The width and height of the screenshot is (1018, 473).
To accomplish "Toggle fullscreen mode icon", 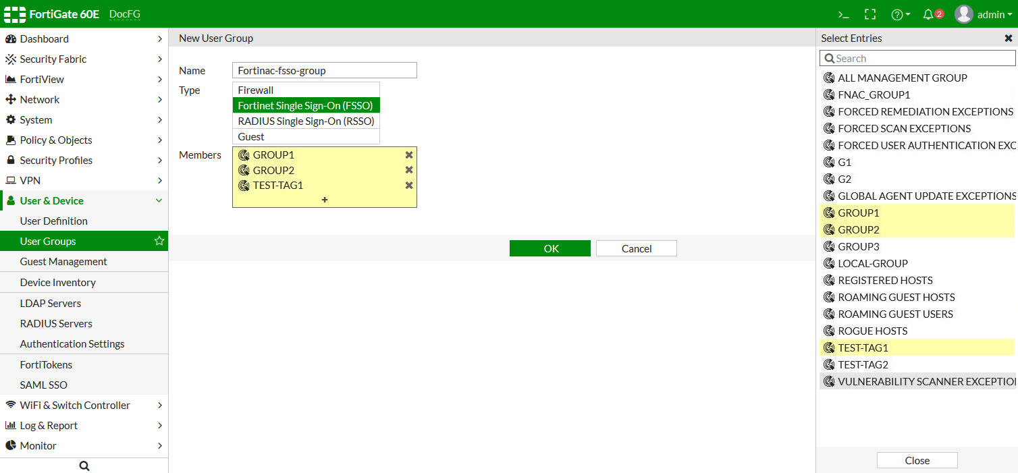I will [870, 14].
